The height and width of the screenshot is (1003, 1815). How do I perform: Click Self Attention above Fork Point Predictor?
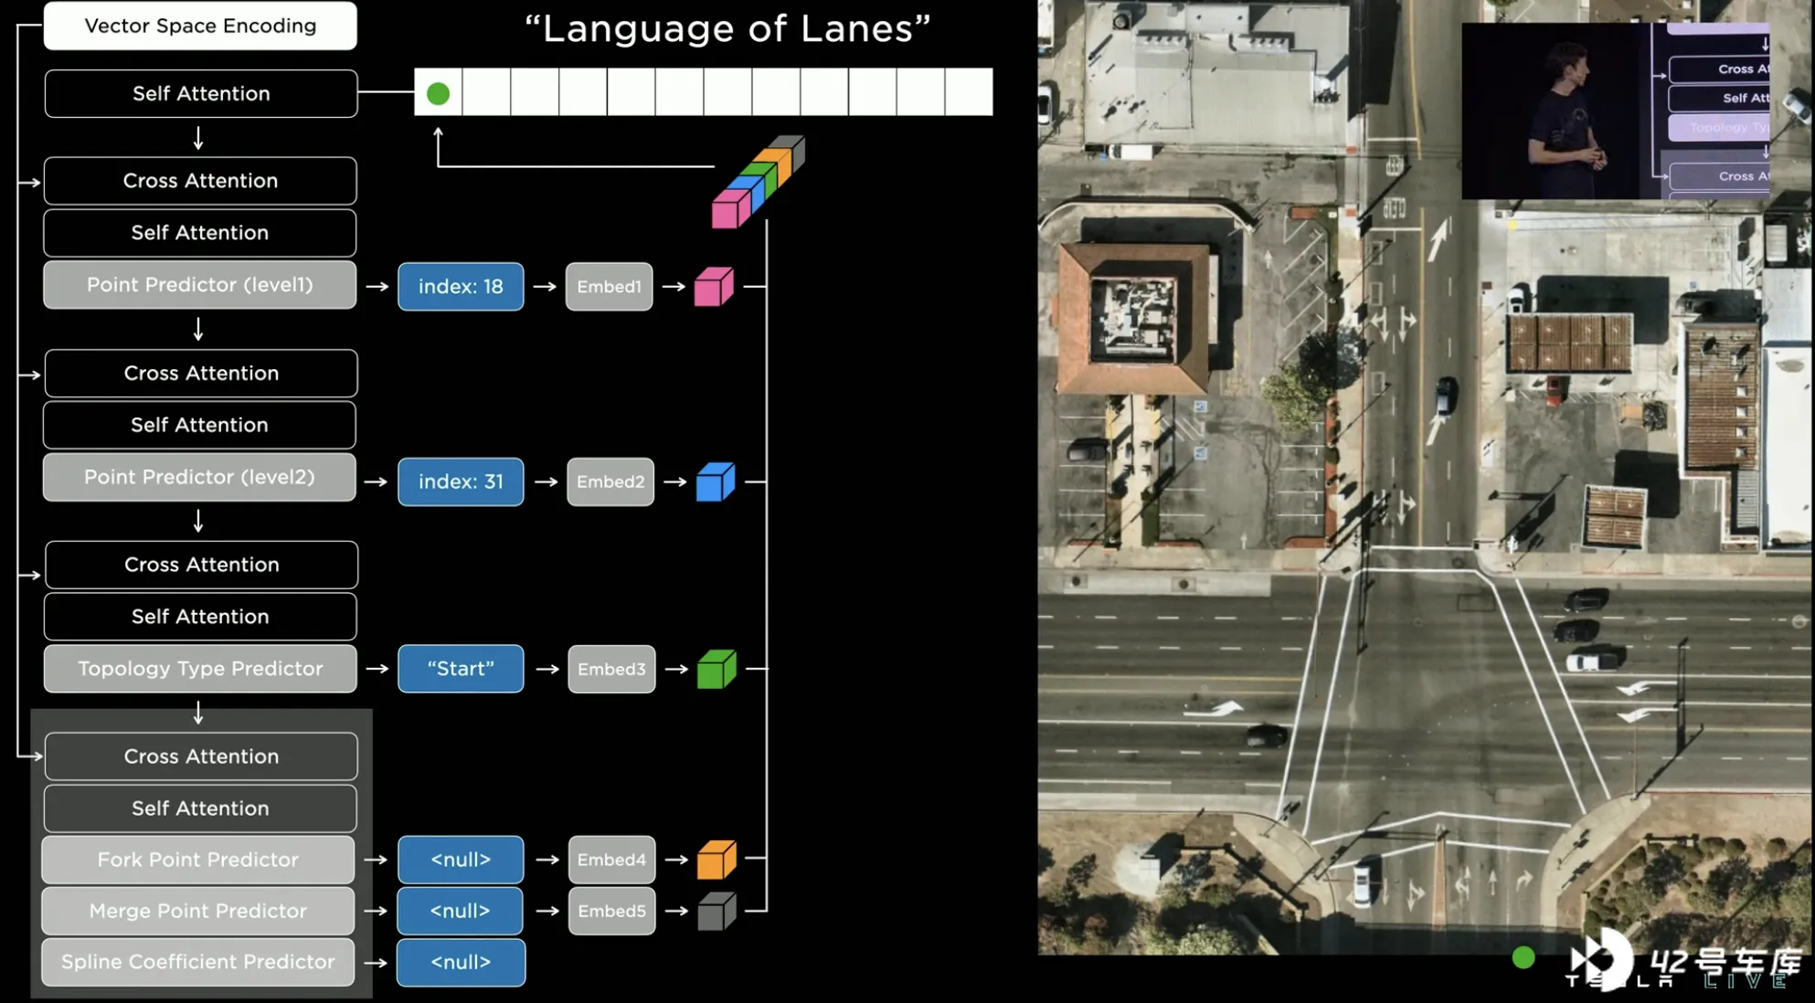(200, 808)
